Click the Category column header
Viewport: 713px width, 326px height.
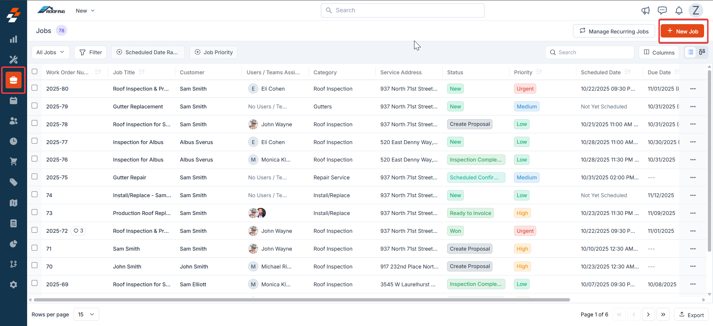pos(325,72)
